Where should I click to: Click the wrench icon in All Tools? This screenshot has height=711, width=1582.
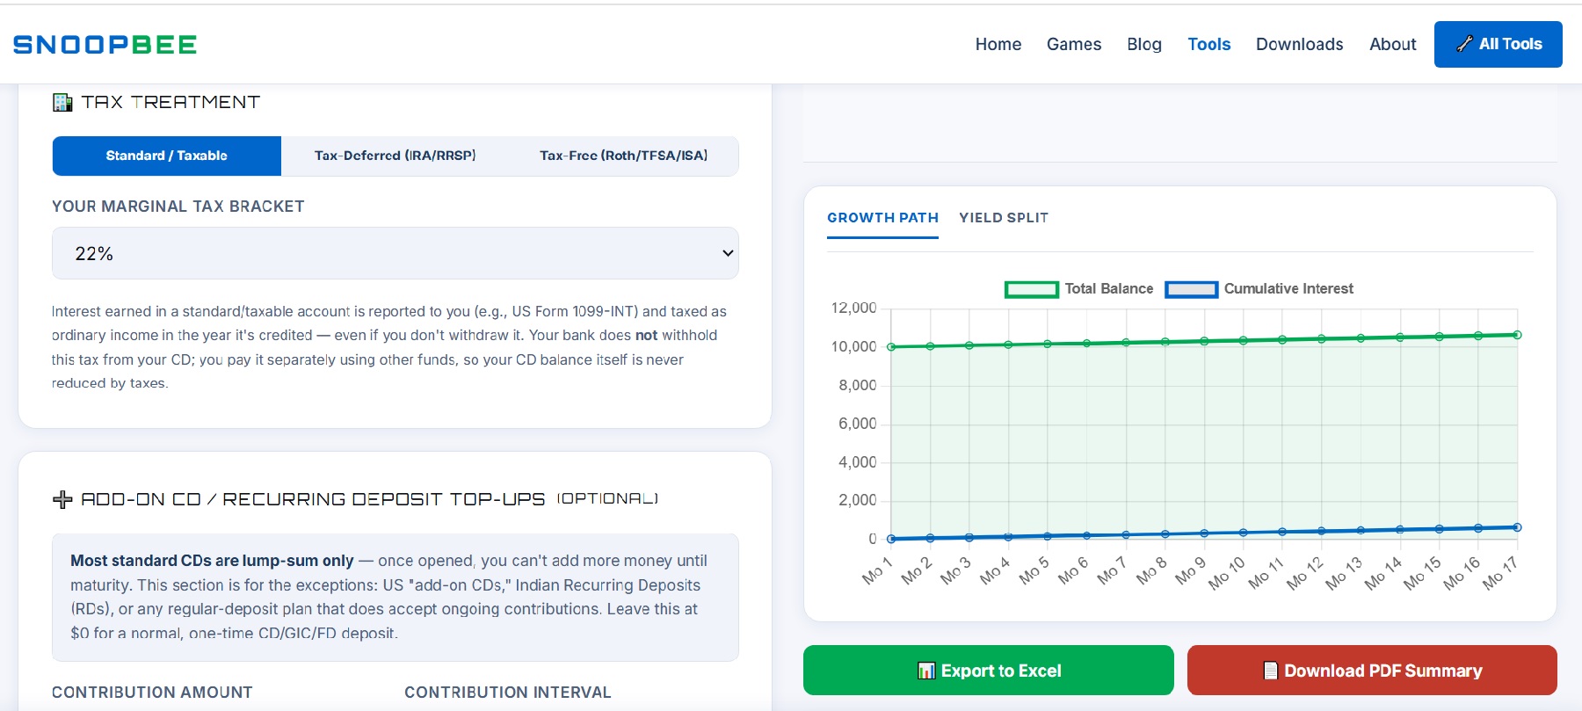click(x=1464, y=44)
